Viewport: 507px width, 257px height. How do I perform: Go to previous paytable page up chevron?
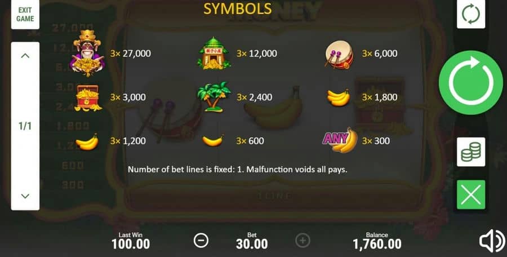tap(25, 56)
